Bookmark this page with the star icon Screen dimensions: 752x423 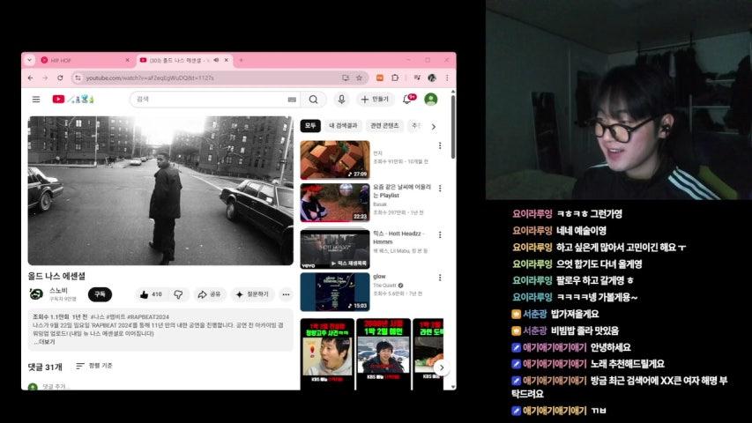(x=359, y=78)
